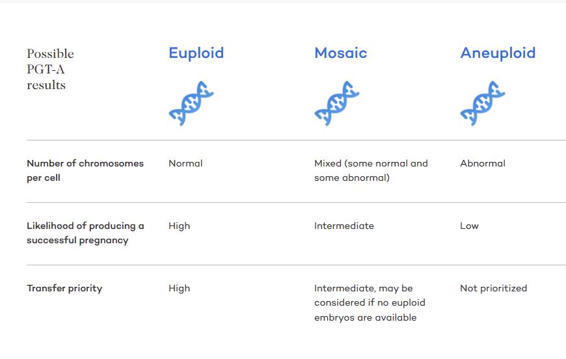Select the Mosaic column heading
Image resolution: width=566 pixels, height=359 pixels.
[x=340, y=53]
